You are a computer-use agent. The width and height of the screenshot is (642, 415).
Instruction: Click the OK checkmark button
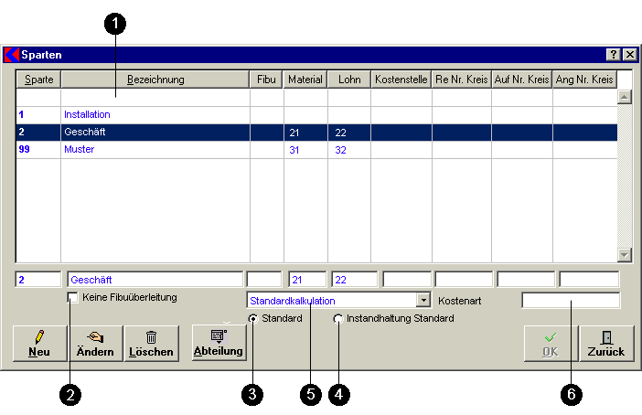550,344
